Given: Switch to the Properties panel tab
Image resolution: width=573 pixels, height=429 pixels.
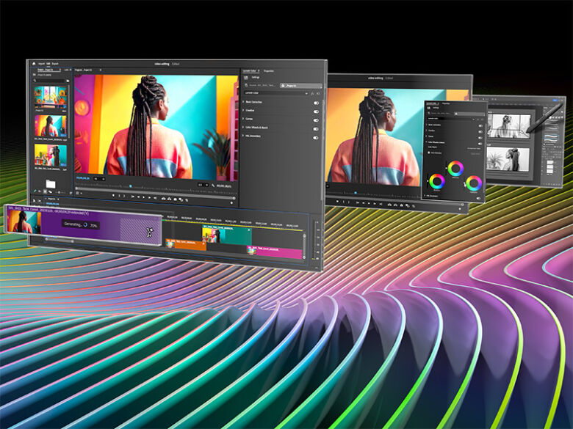Looking at the screenshot, I should [269, 71].
